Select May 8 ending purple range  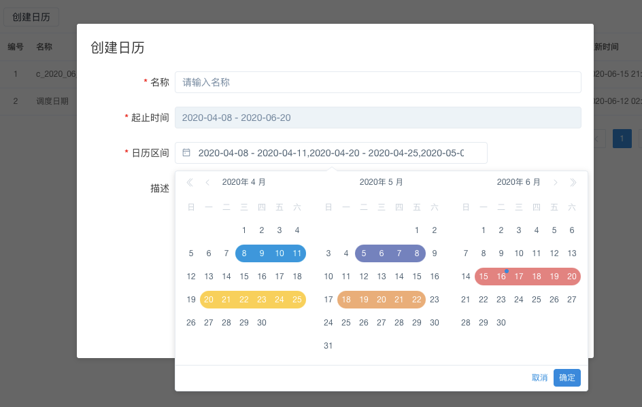(417, 253)
